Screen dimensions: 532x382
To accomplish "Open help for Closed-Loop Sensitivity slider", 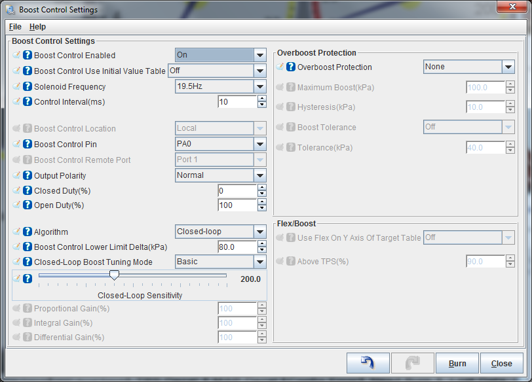I will [x=28, y=279].
